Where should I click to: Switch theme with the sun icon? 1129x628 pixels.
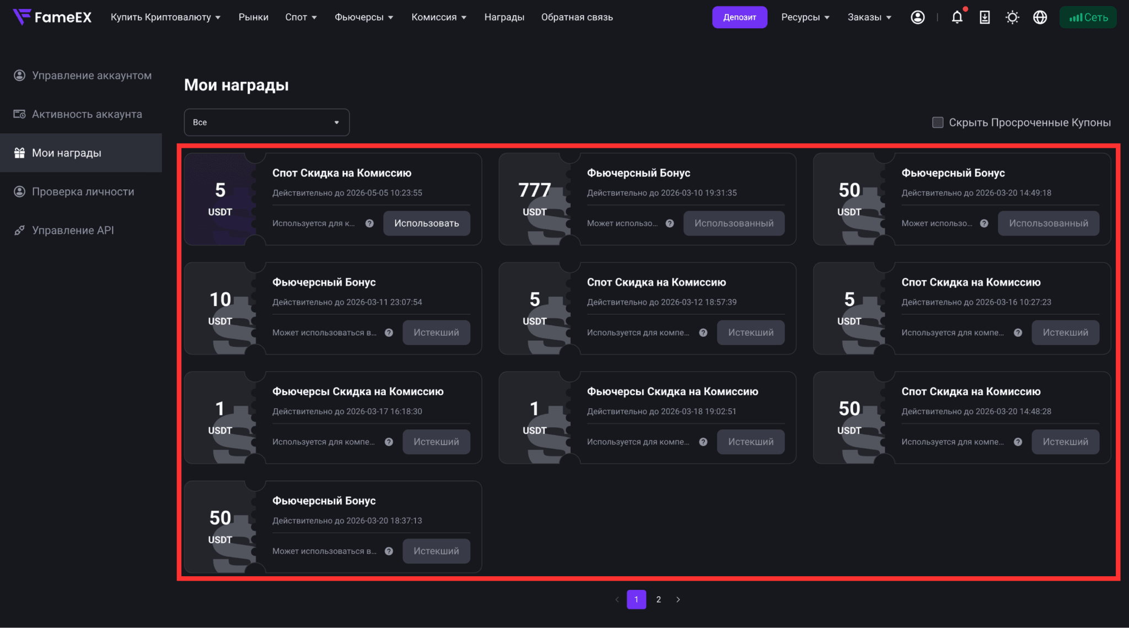click(x=1012, y=17)
